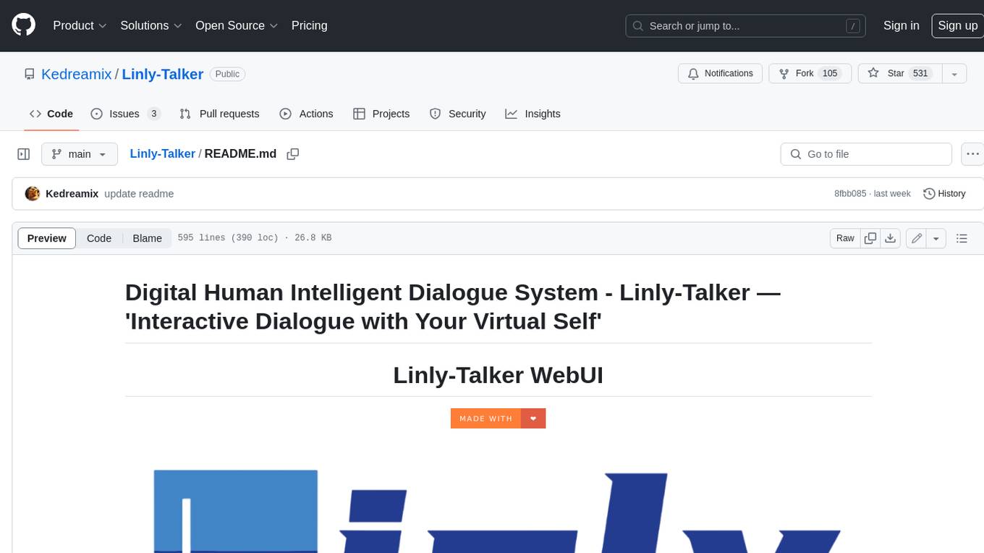Open the Linly-Talker repository title link
984x553 pixels.
[x=162, y=74]
